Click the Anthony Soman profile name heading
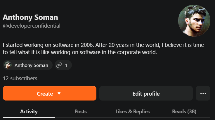This screenshot has width=215, height=120. pos(30,17)
